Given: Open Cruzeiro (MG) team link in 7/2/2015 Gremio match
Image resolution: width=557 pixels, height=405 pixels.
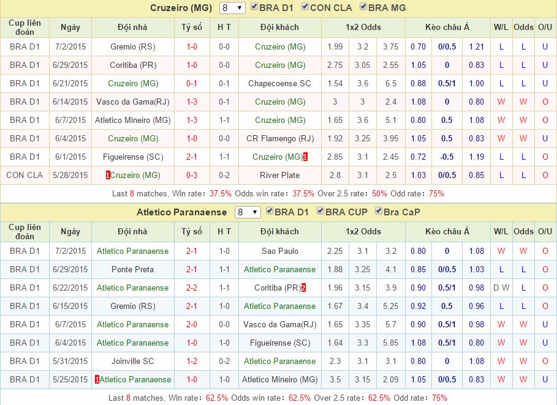Looking at the screenshot, I should pyautogui.click(x=280, y=47).
